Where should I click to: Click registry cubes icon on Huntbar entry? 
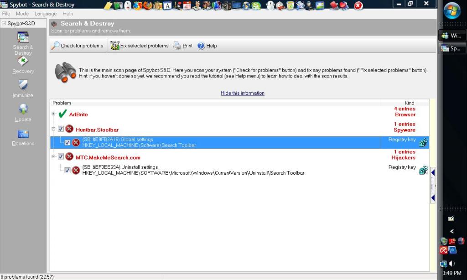point(423,143)
